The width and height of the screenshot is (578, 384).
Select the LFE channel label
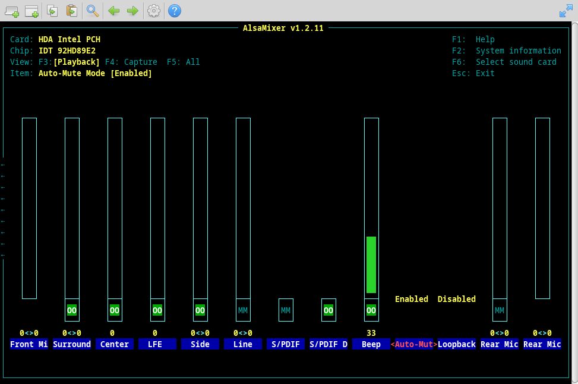point(157,344)
